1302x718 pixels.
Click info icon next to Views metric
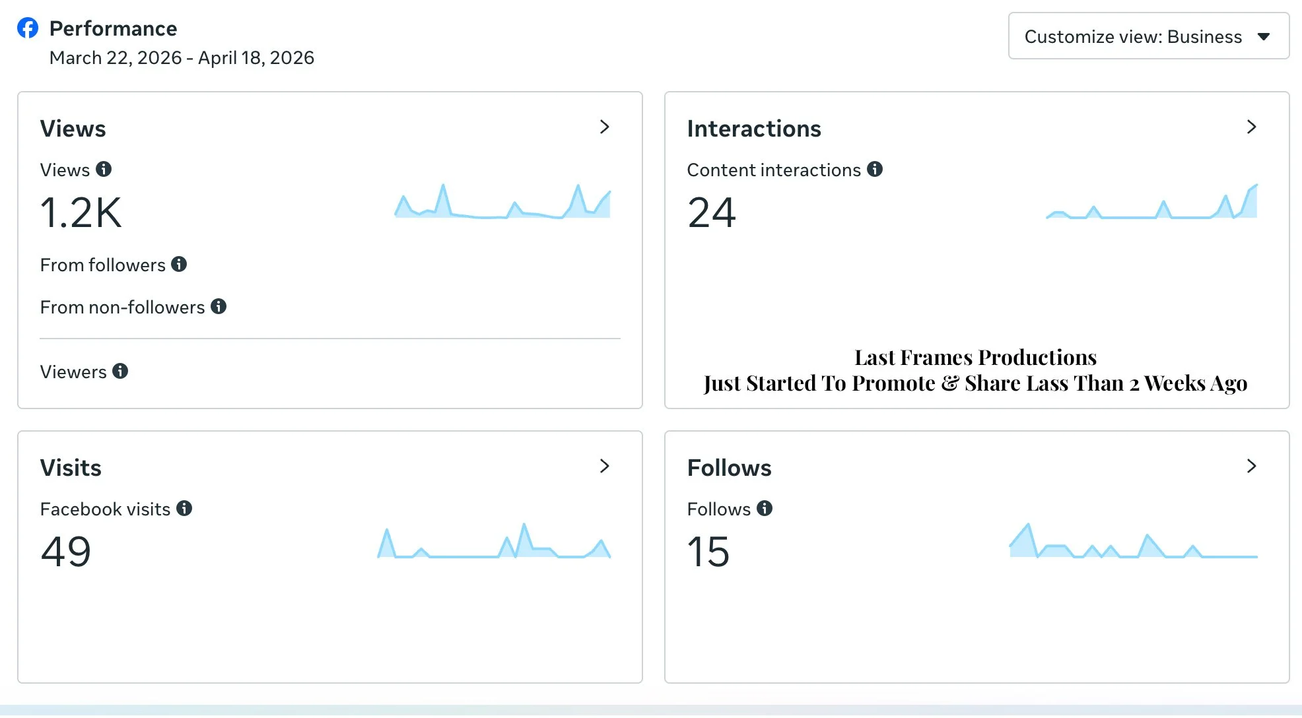pyautogui.click(x=104, y=169)
